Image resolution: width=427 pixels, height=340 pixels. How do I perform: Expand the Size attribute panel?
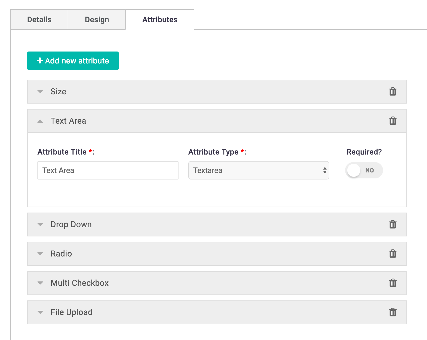click(40, 92)
